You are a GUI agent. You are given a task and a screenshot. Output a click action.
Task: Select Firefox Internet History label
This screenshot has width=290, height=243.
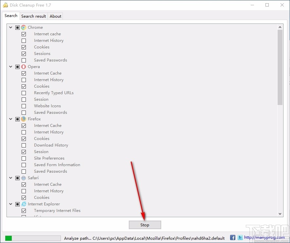coord(49,132)
